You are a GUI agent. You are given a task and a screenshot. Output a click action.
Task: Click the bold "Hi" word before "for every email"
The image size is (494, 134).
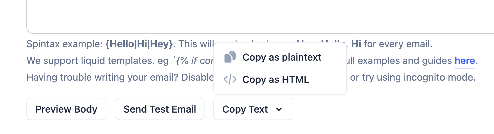tap(356, 44)
